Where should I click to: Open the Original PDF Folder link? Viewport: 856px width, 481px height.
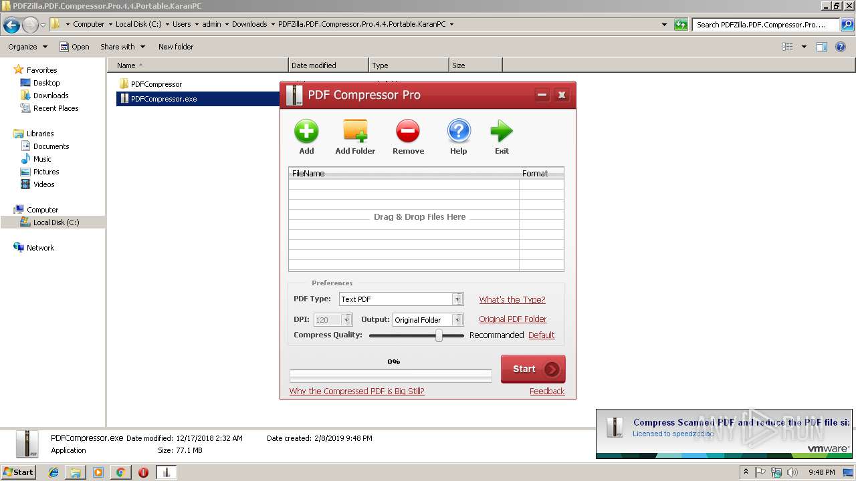click(513, 319)
